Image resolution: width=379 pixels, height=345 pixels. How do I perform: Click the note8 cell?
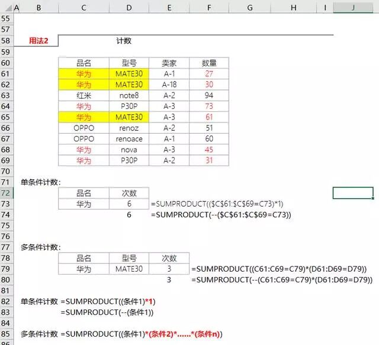pyautogui.click(x=129, y=96)
